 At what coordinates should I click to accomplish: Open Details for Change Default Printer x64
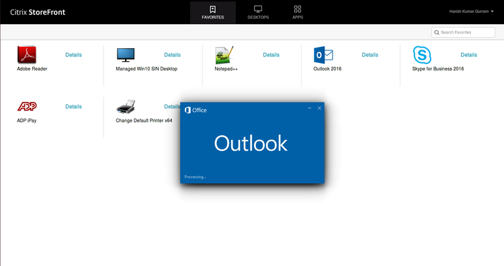coord(172,107)
